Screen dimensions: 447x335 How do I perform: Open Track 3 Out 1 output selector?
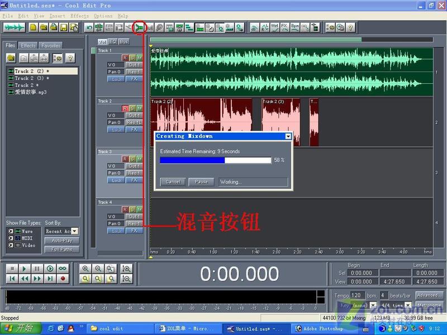(x=134, y=166)
